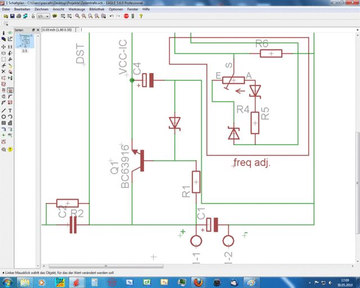Select the Circle tool
Image resolution: width=360 pixels, height=288 pixels.
[4, 116]
